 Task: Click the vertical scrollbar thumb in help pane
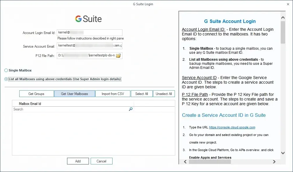click(283, 32)
